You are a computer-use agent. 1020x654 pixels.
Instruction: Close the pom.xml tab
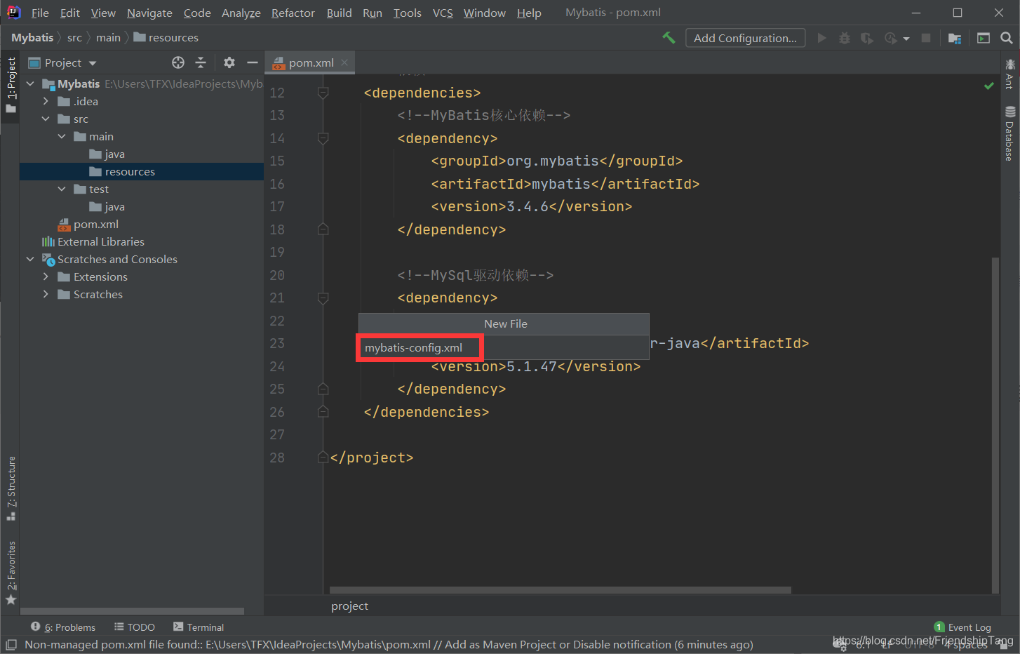click(x=344, y=62)
